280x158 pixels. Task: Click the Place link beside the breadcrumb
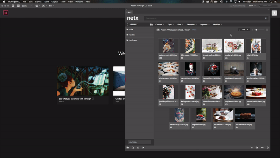click(x=194, y=30)
